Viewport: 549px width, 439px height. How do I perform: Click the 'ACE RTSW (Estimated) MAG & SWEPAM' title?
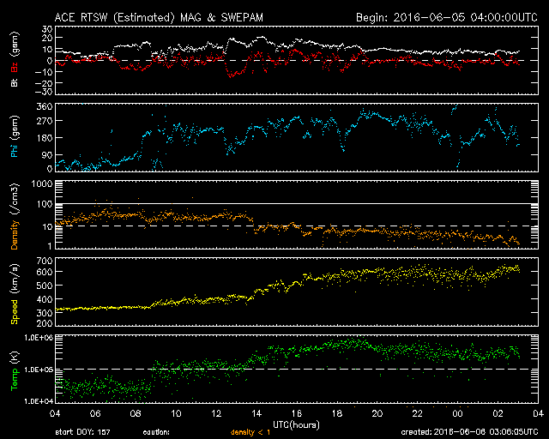[x=159, y=17]
